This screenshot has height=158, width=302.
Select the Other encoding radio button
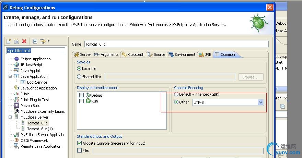176,102
